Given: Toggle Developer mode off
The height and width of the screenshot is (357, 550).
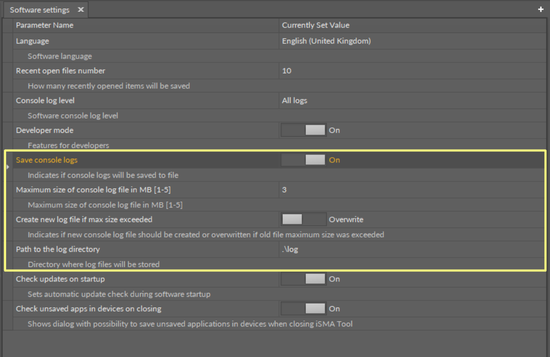Looking at the screenshot, I should [303, 130].
